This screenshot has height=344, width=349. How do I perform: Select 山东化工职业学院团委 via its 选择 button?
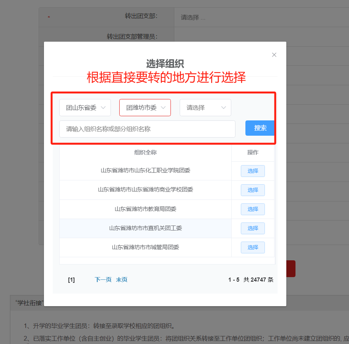(x=253, y=171)
